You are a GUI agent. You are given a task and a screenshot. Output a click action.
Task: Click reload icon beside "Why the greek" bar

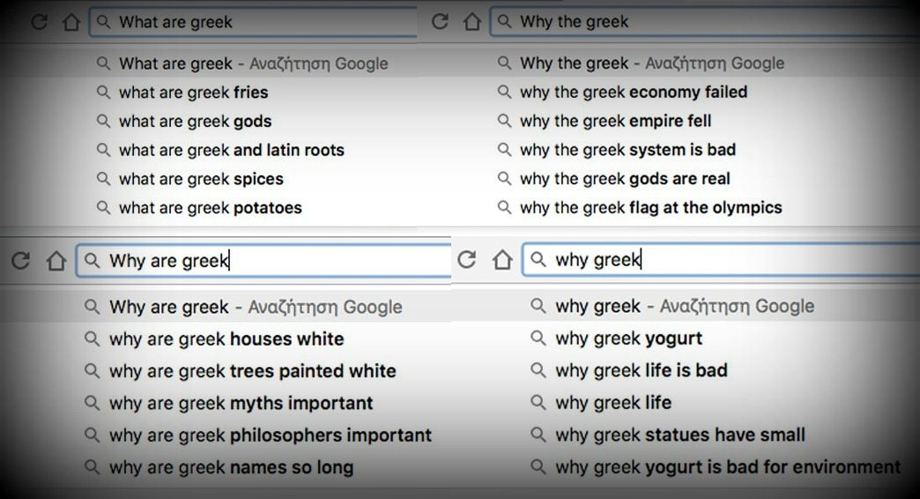tap(440, 22)
